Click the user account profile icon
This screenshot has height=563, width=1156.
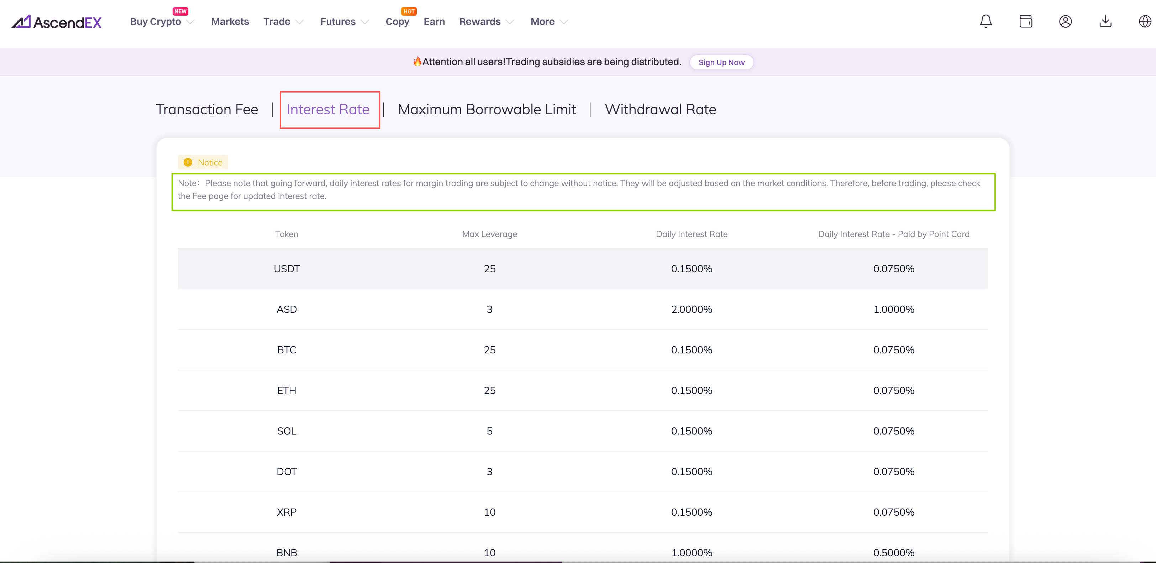1065,21
